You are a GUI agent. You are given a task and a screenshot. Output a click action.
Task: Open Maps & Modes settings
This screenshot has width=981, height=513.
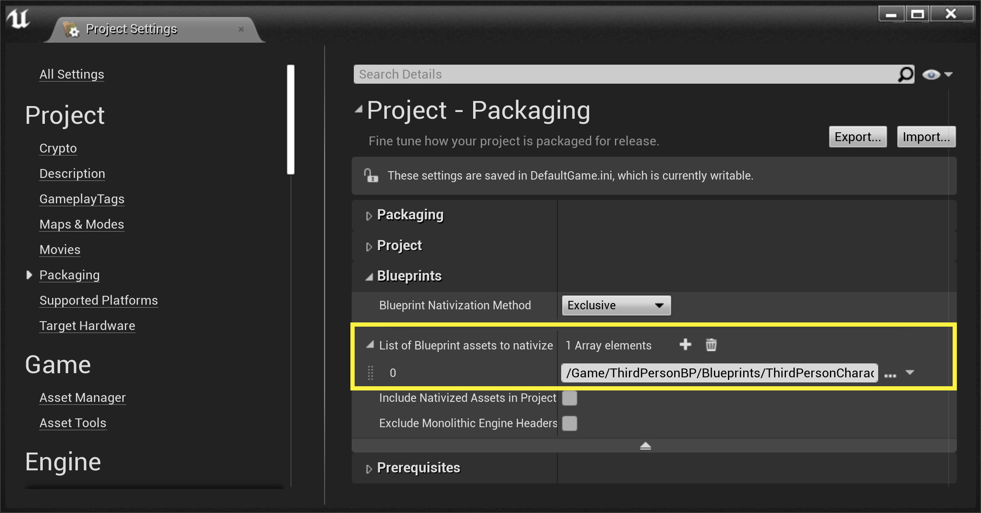tap(82, 224)
